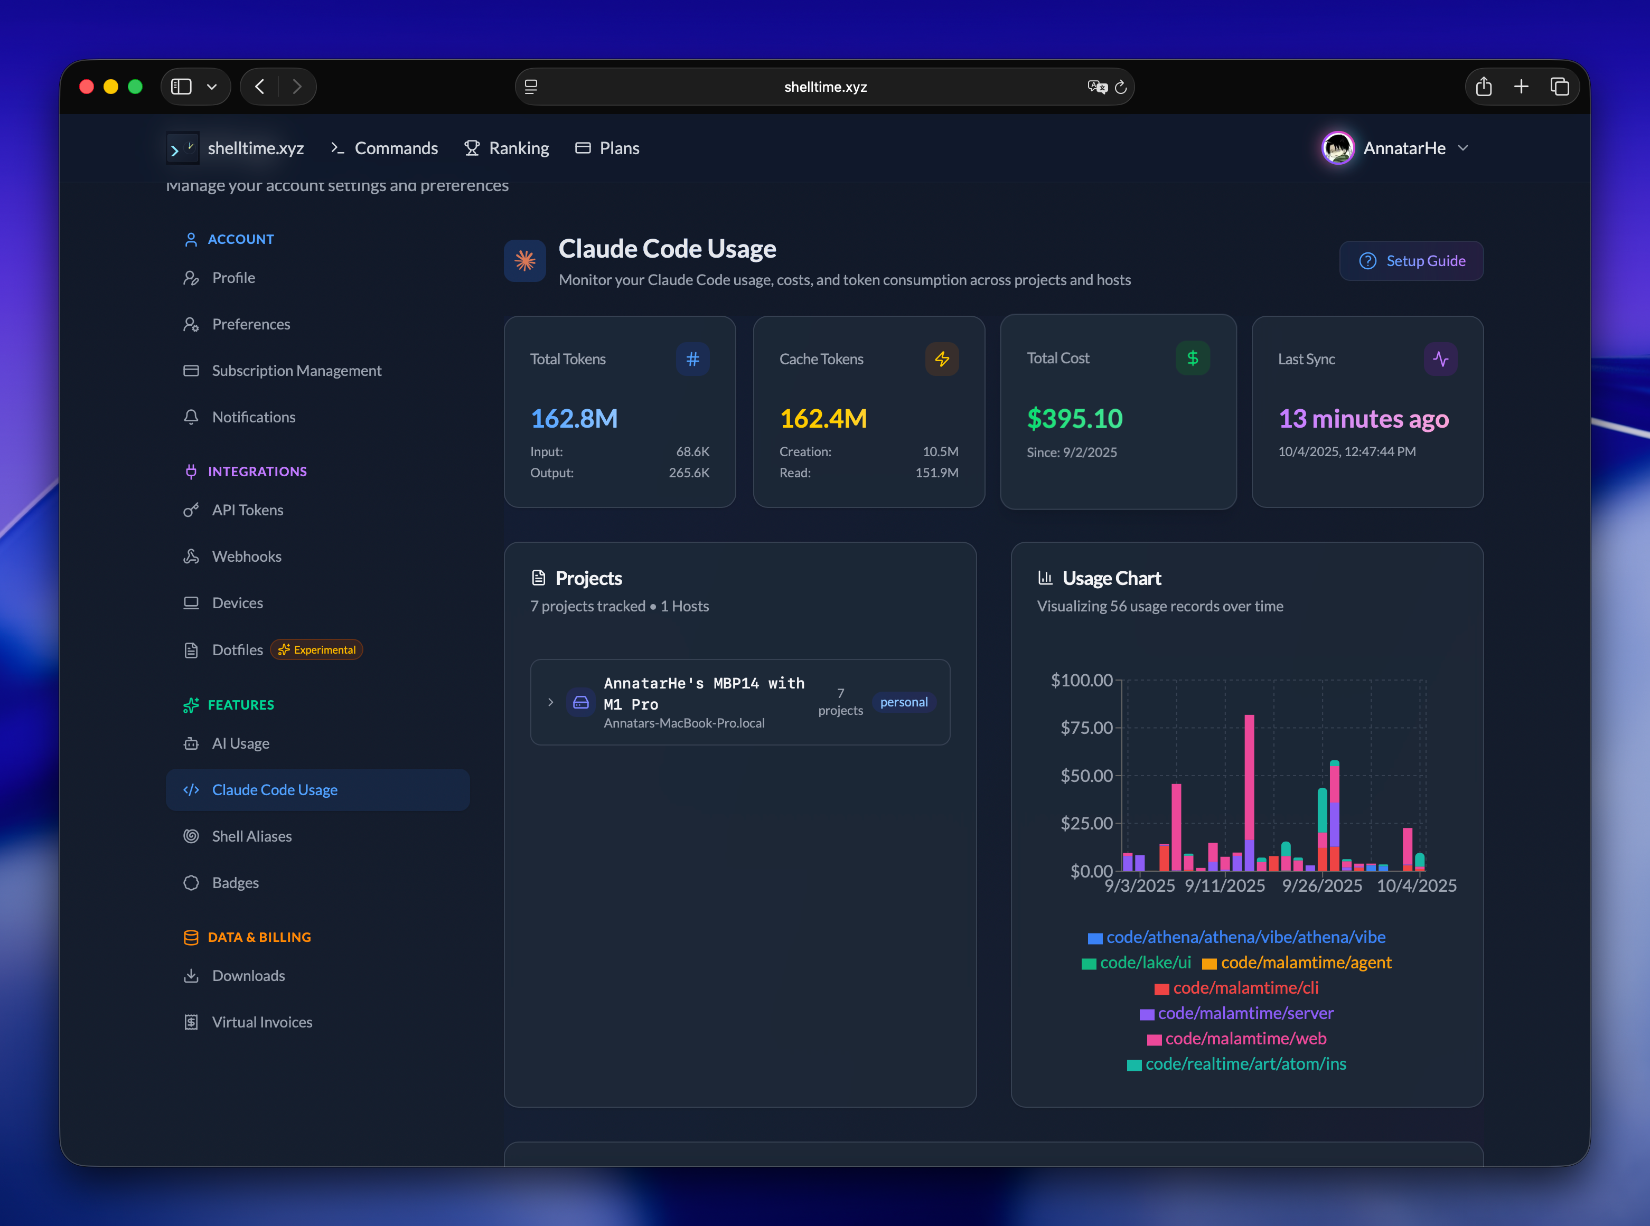Show tab overview icon
This screenshot has width=1650, height=1226.
pyautogui.click(x=1560, y=87)
